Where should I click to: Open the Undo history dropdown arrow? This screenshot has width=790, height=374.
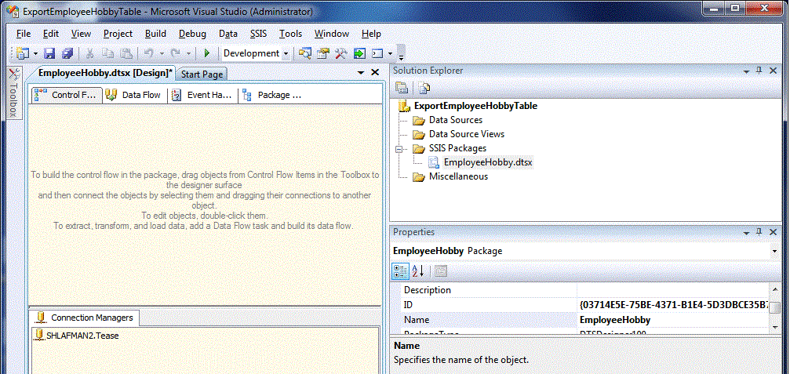coord(162,53)
